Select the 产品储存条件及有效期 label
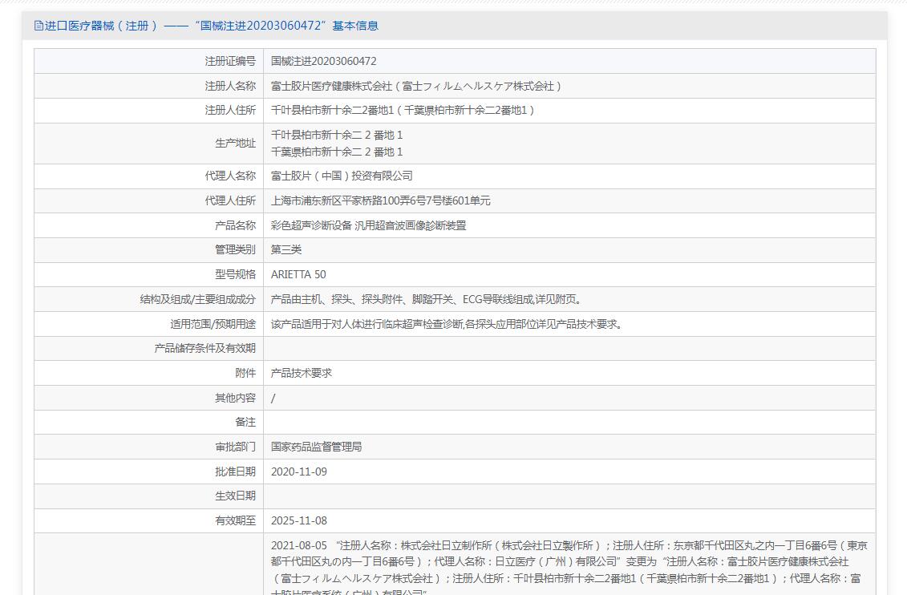The width and height of the screenshot is (907, 595). 204,348
